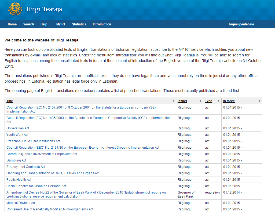This screenshot has height=212, width=275.
Task: Click the Tagasi pealehele link
Action: click(241, 24)
